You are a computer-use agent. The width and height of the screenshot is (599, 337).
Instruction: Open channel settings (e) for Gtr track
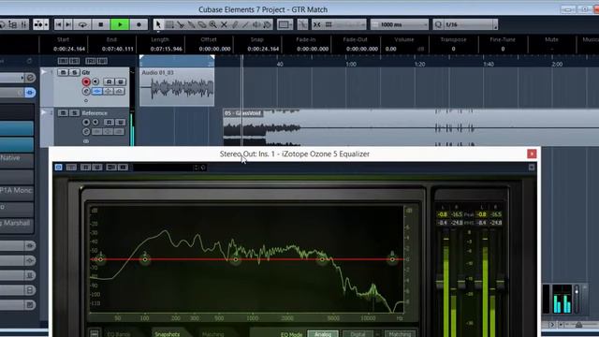tap(86, 92)
